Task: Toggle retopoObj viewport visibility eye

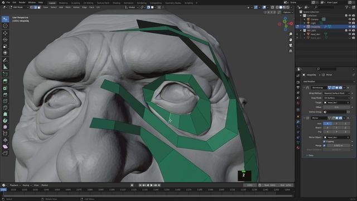Action: pos(350,27)
